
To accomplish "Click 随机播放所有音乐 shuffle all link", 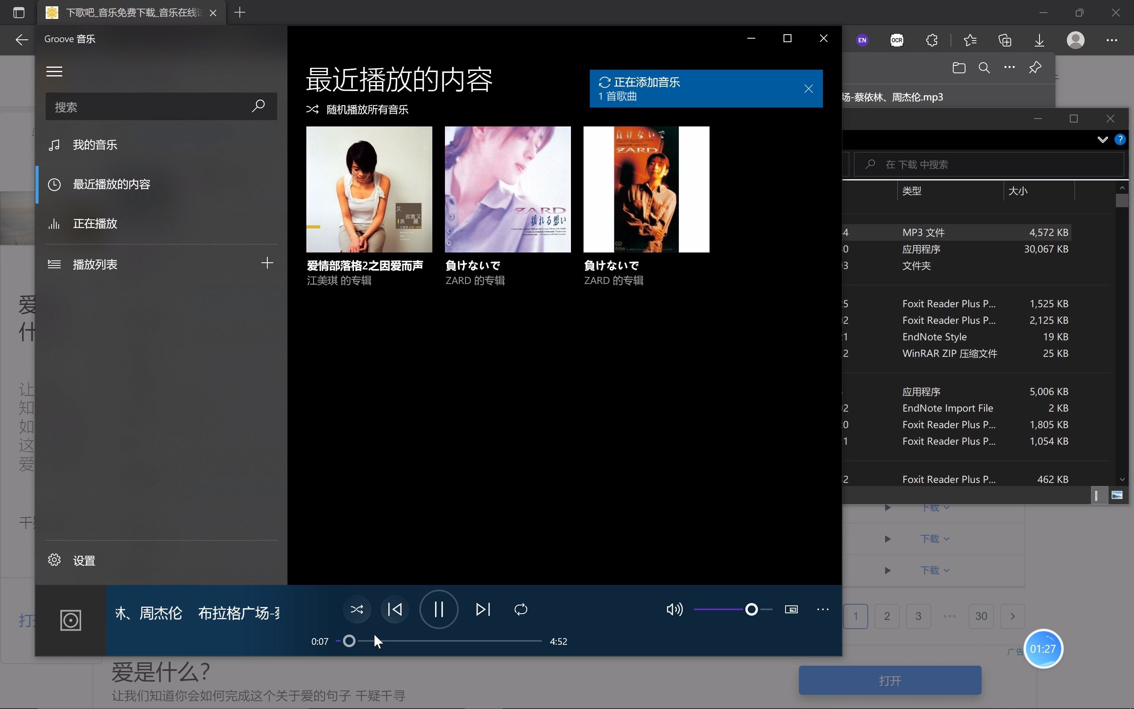I will click(358, 110).
